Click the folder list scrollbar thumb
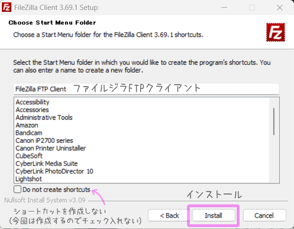This screenshot has width=294, height=229. click(274, 122)
